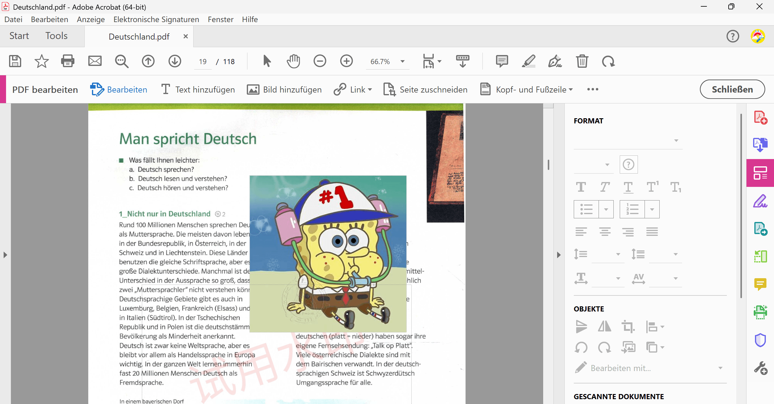The width and height of the screenshot is (774, 404).
Task: Align text center
Action: click(x=605, y=232)
